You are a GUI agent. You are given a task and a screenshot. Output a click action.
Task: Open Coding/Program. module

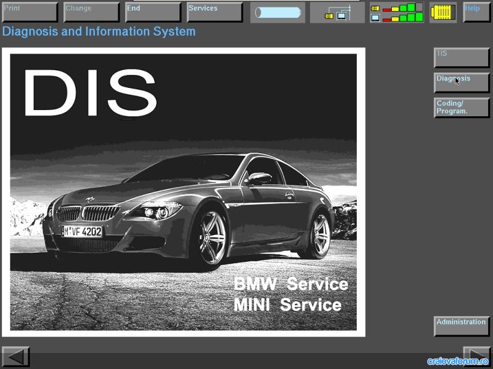pos(462,108)
